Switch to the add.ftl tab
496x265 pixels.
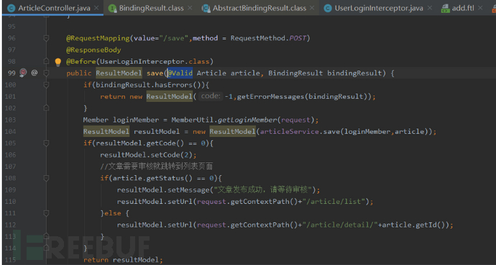(x=462, y=8)
